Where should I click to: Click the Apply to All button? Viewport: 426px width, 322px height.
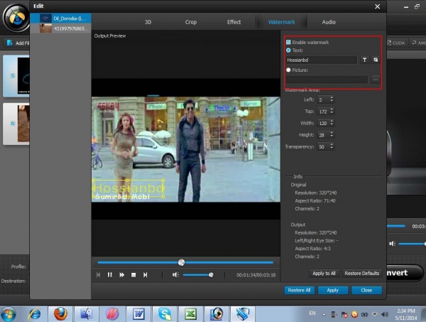pos(323,273)
